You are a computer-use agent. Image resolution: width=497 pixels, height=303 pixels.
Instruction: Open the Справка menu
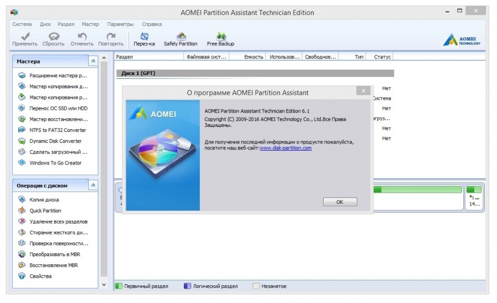pyautogui.click(x=152, y=24)
